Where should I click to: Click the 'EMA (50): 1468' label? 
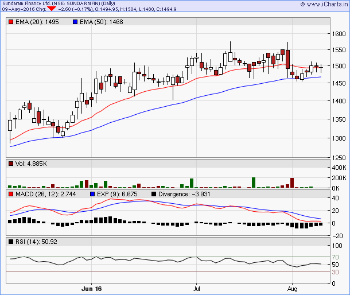tap(102, 22)
